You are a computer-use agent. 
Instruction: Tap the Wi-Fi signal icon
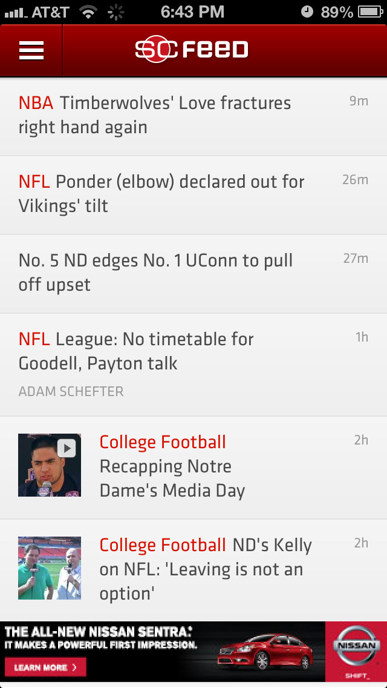coord(89,12)
